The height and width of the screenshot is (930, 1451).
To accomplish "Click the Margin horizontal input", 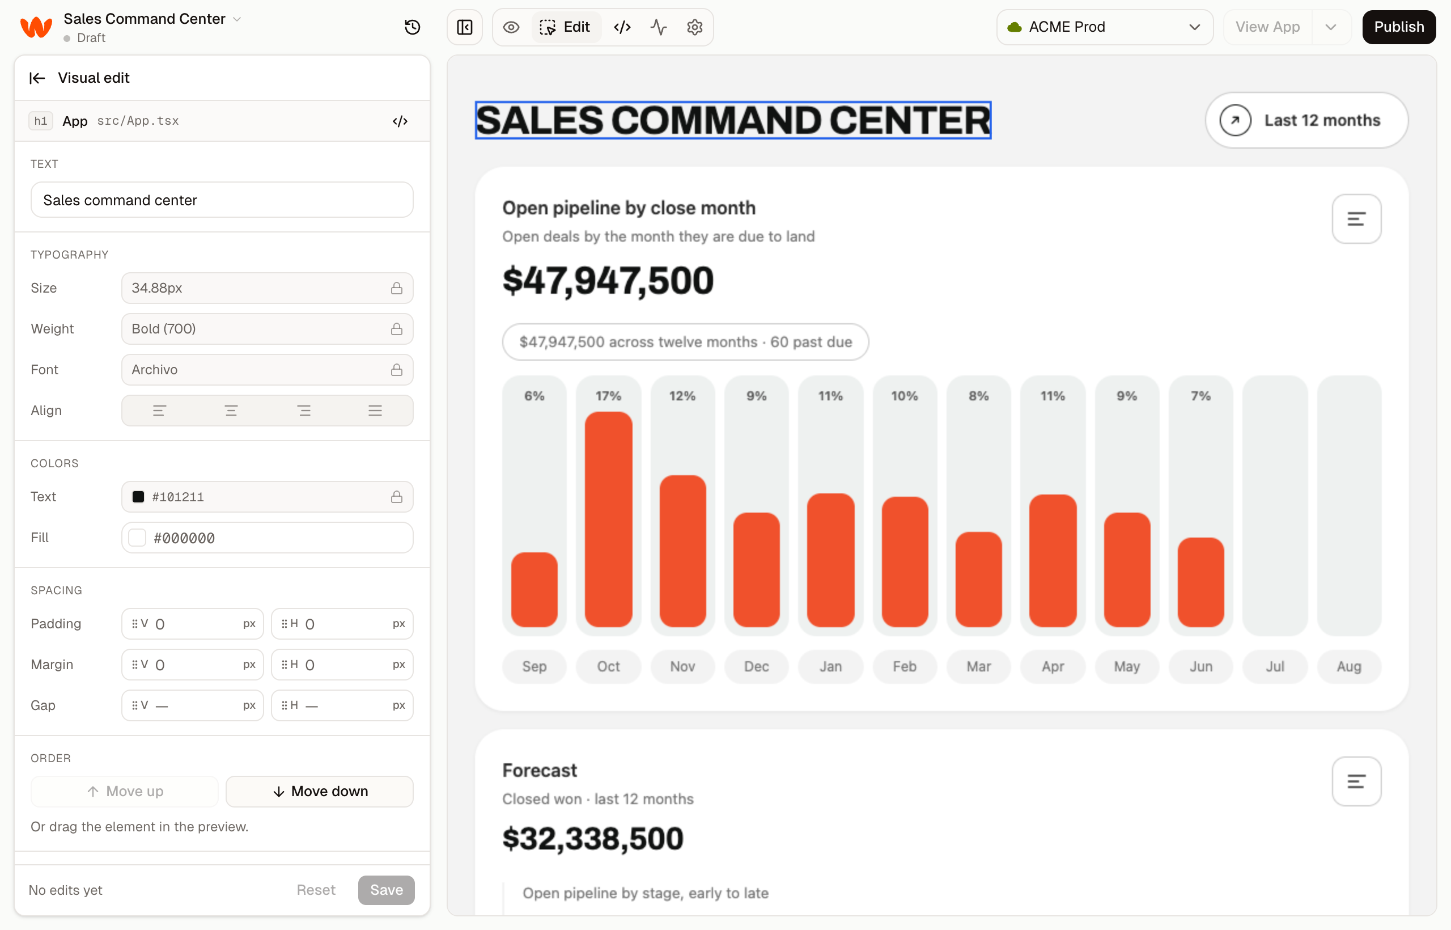I will coord(342,665).
